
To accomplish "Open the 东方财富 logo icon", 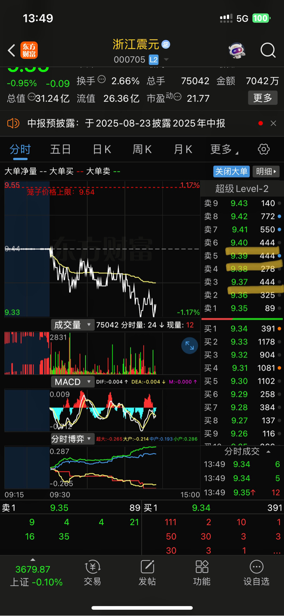I will 29,50.
